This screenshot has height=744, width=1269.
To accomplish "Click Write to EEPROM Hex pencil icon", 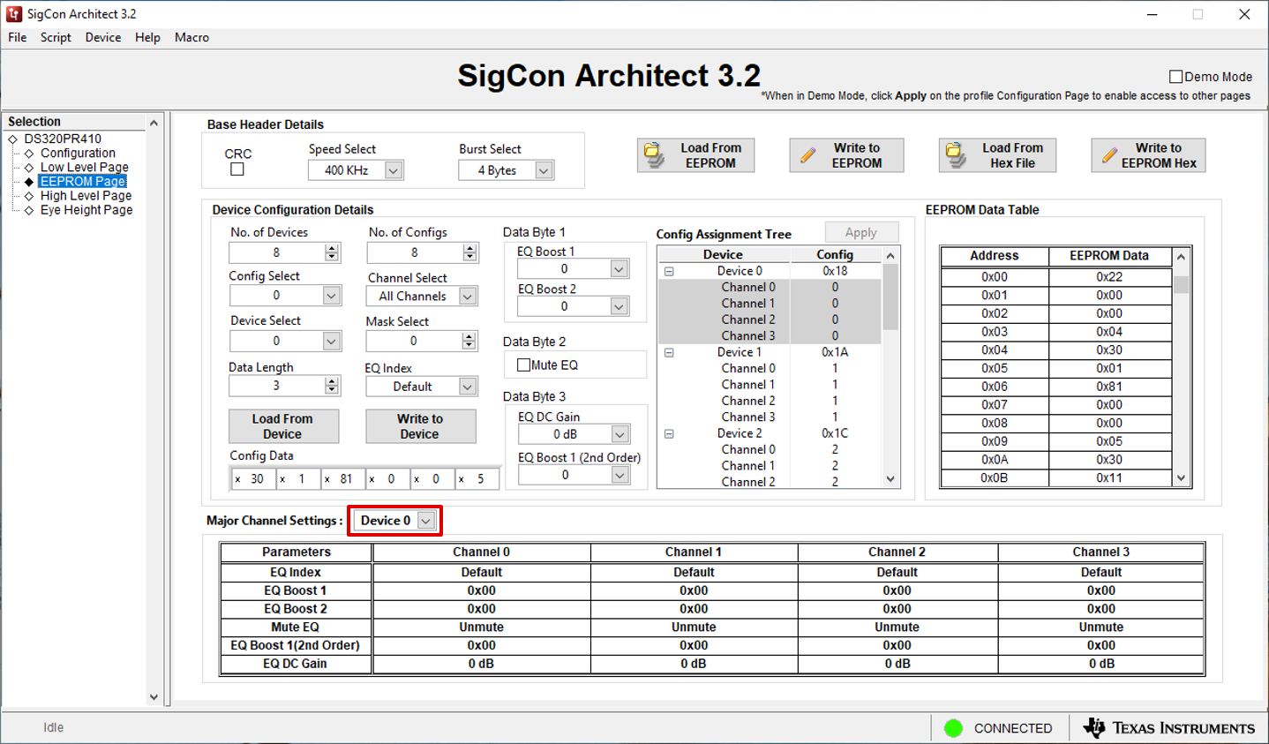I will pos(1109,155).
